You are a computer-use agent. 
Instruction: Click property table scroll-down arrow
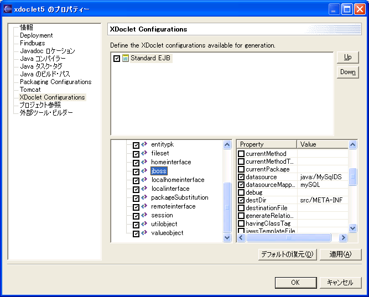352,228
